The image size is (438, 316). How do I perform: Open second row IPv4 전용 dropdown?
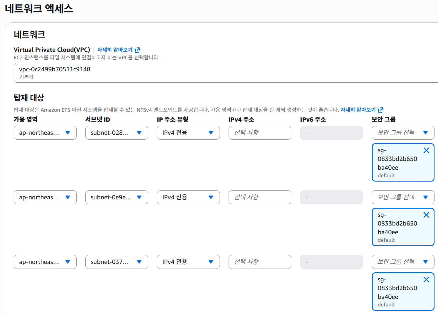tap(188, 197)
